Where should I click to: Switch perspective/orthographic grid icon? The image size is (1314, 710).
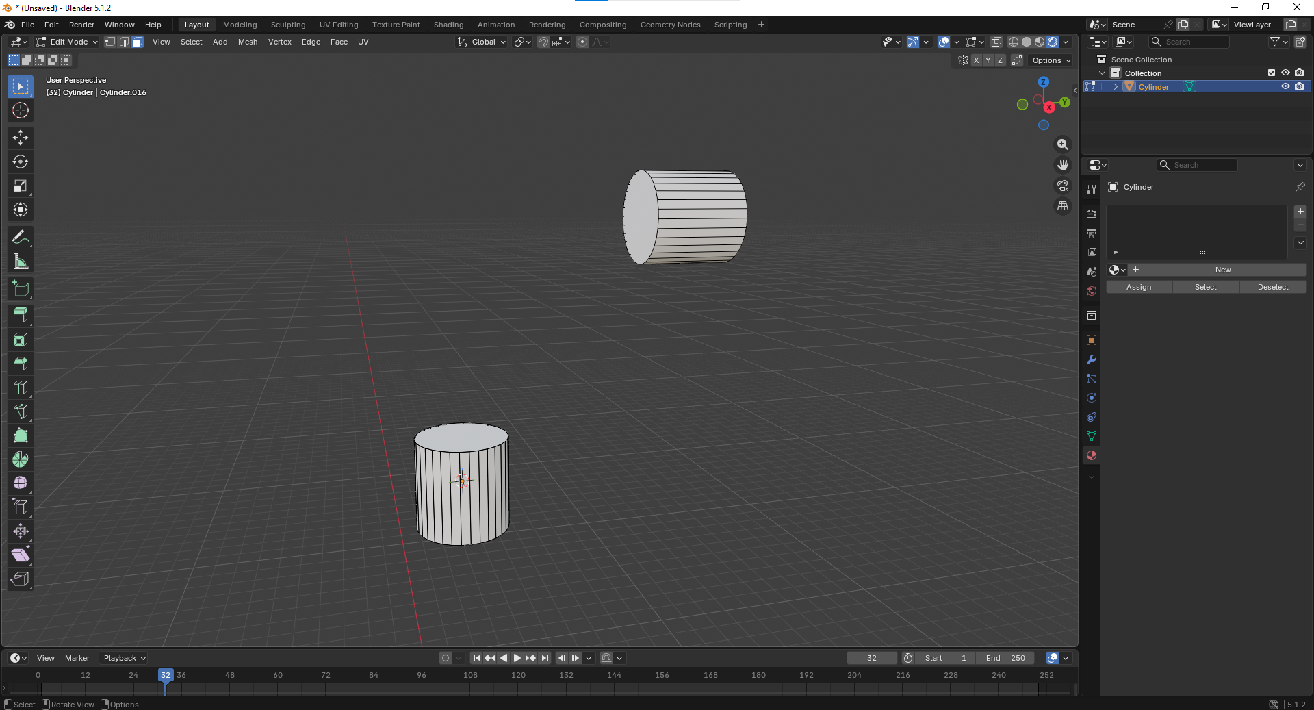pyautogui.click(x=1063, y=206)
